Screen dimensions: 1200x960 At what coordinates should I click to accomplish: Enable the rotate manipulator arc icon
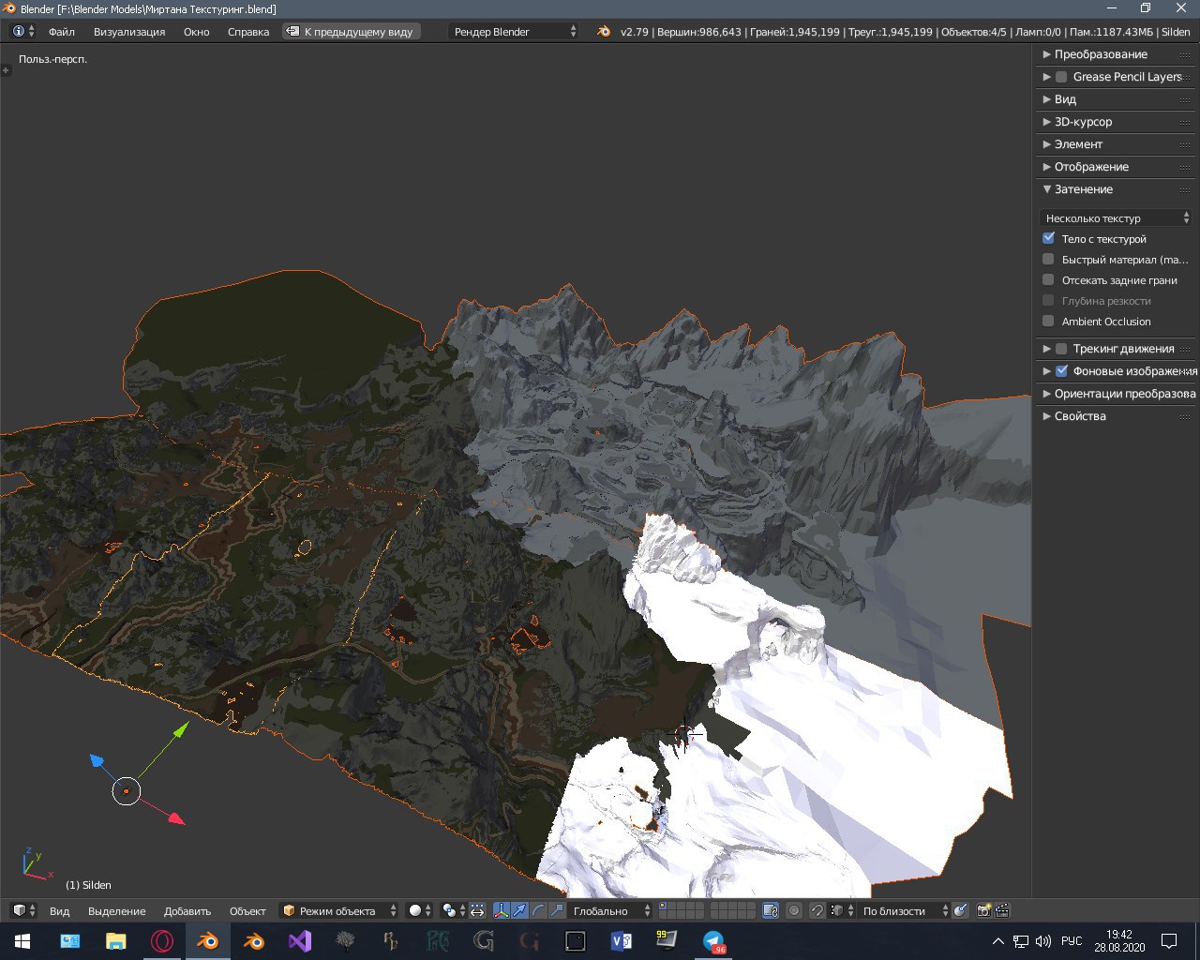pos(538,910)
